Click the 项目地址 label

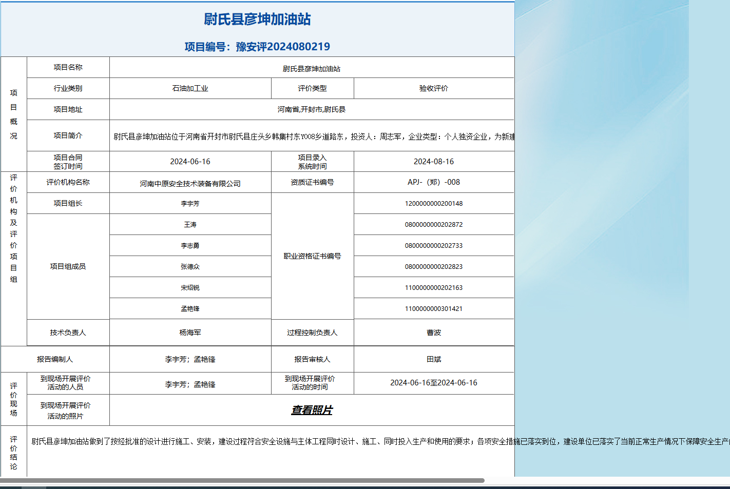[x=68, y=109]
